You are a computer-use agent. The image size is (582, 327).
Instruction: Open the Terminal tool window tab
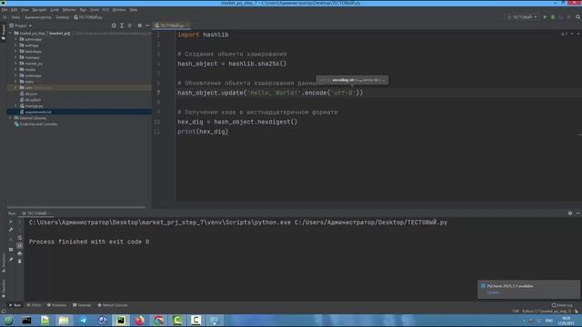(82, 305)
